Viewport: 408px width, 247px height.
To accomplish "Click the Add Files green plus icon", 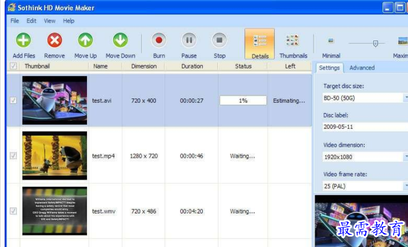I will [23, 40].
